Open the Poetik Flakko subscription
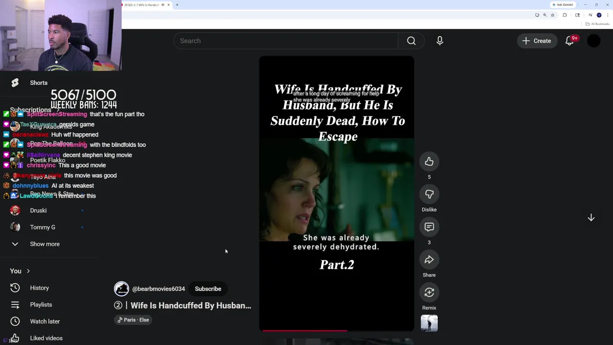This screenshot has width=613, height=345. [47, 160]
